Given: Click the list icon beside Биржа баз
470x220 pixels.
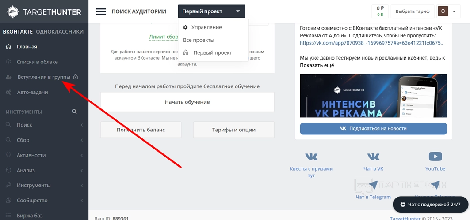Looking at the screenshot, I should click(8, 216).
